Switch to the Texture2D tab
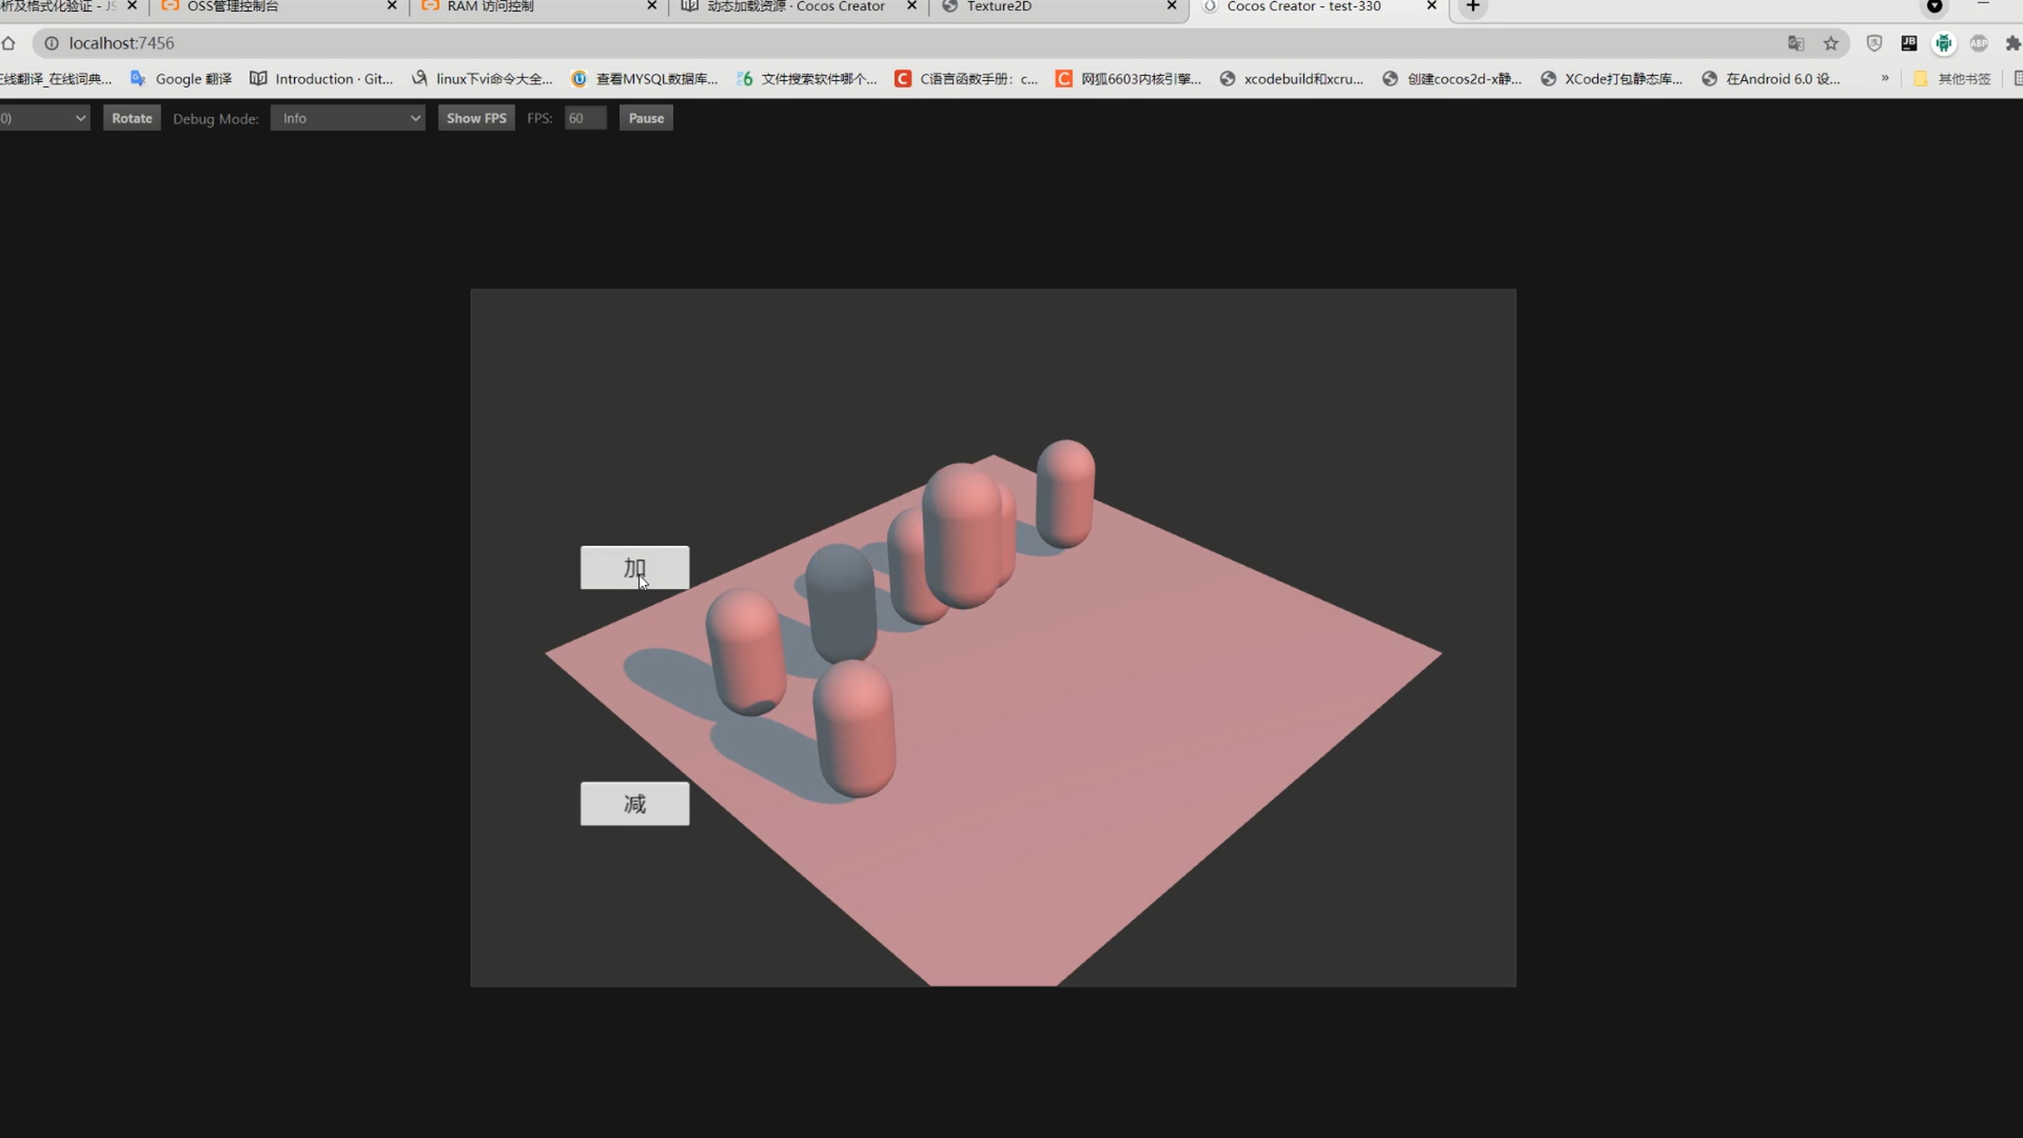 pyautogui.click(x=999, y=6)
